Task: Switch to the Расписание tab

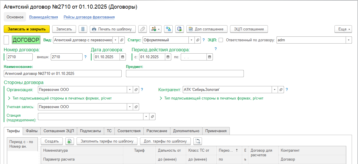Action: coord(157,131)
